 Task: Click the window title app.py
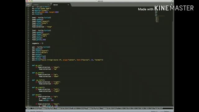coord(100,1)
